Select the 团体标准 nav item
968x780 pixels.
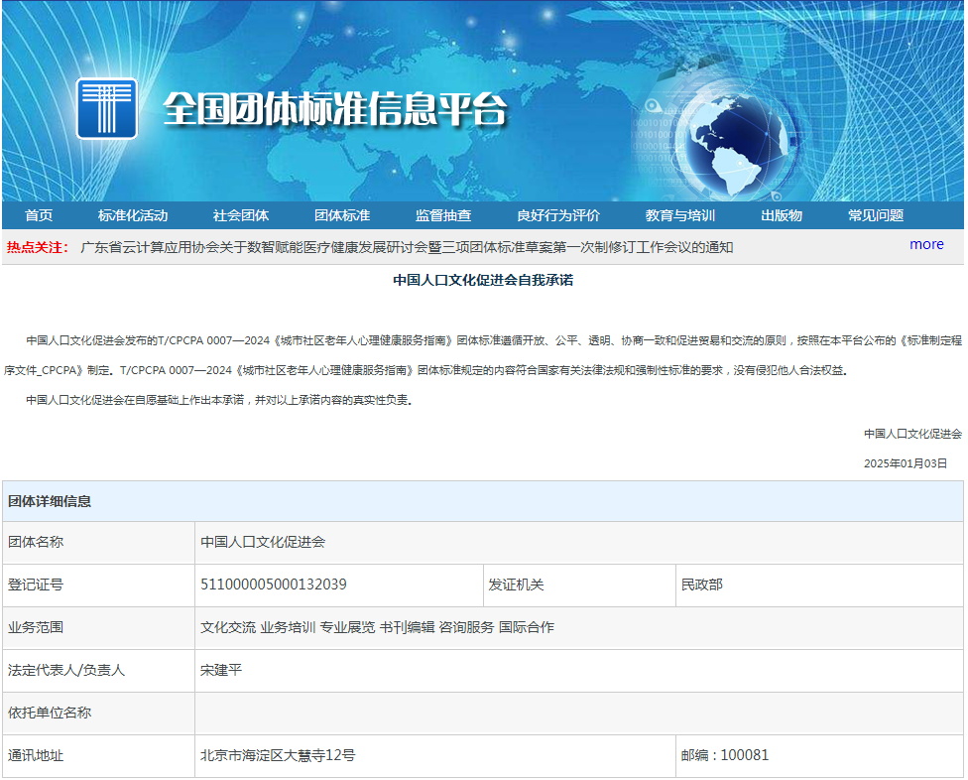tap(342, 215)
